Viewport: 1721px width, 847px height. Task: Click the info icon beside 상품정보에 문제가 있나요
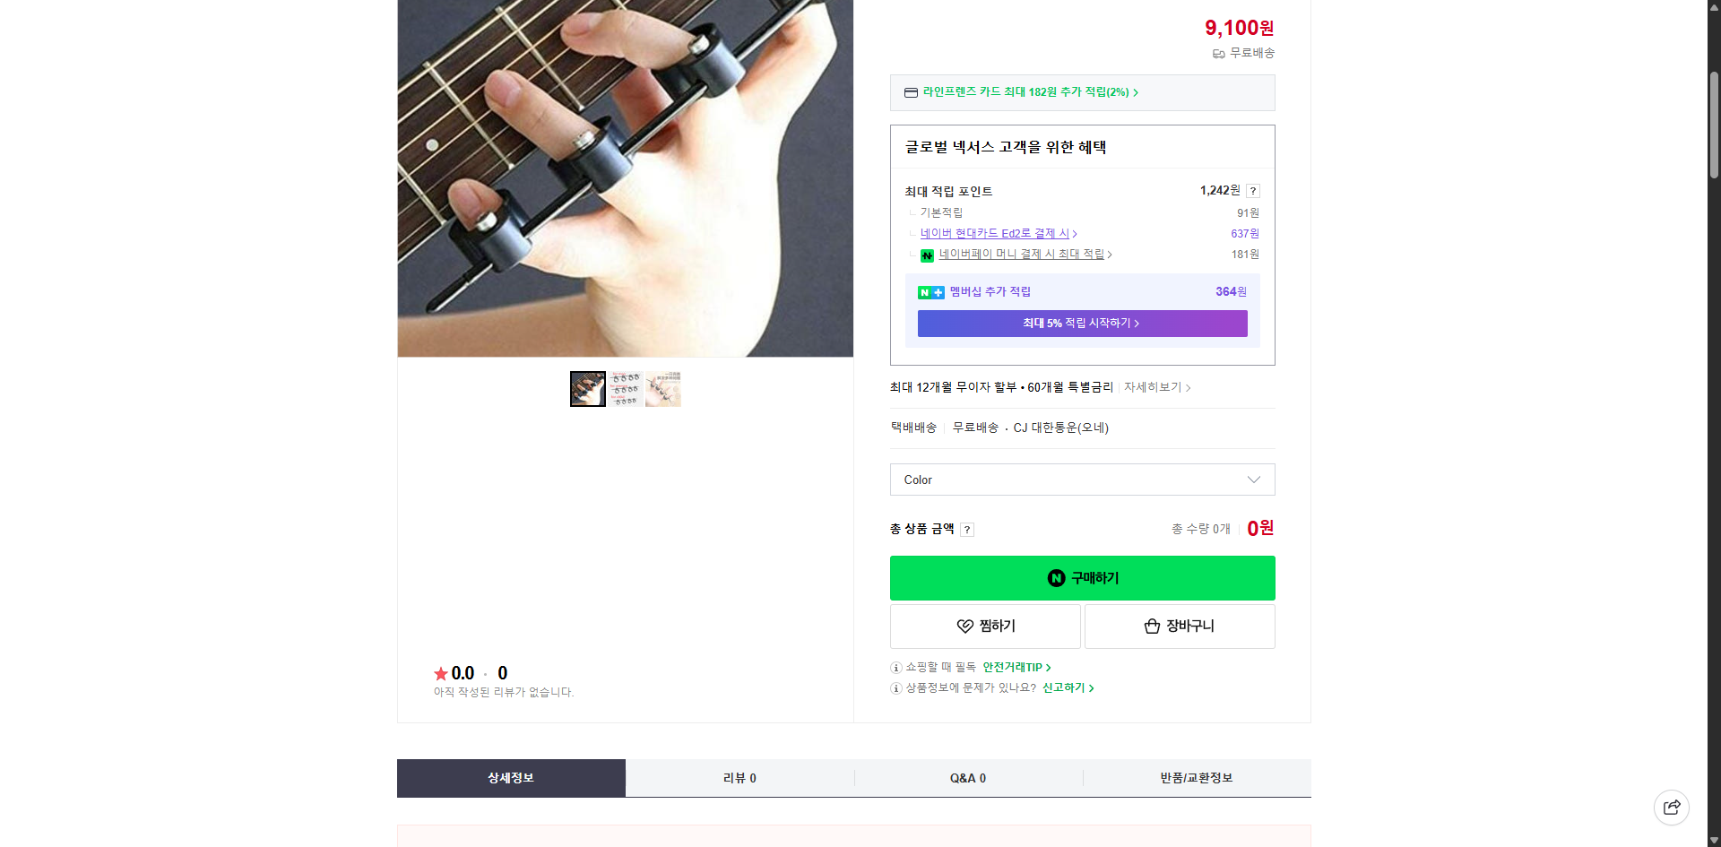point(895,688)
